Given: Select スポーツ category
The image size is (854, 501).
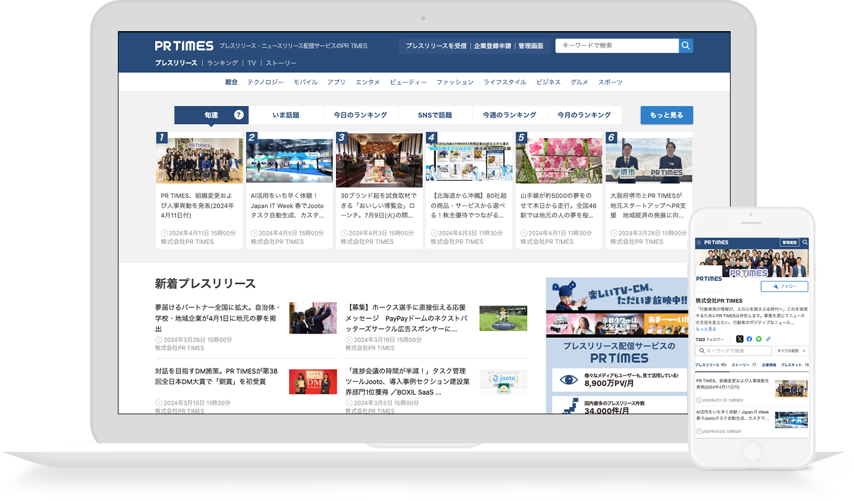Looking at the screenshot, I should point(610,82).
